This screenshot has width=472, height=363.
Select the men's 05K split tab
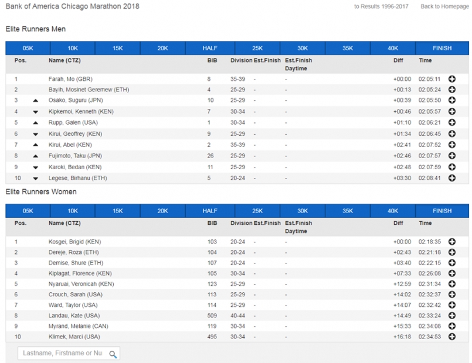[x=28, y=48]
